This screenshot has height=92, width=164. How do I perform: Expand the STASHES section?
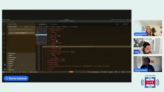click(11, 66)
